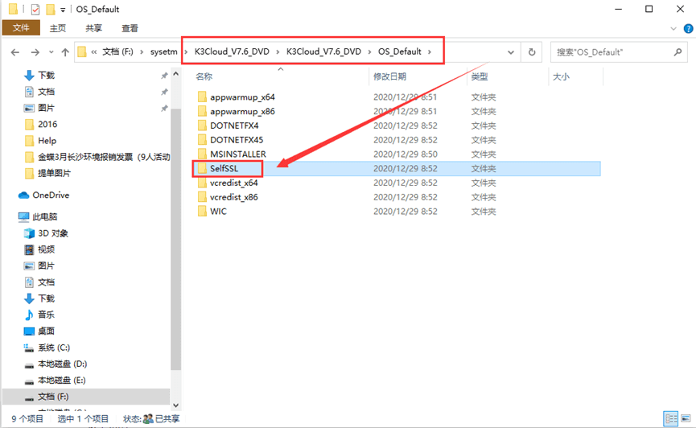Sort by 名称 column header
This screenshot has width=696, height=428.
pyautogui.click(x=204, y=76)
